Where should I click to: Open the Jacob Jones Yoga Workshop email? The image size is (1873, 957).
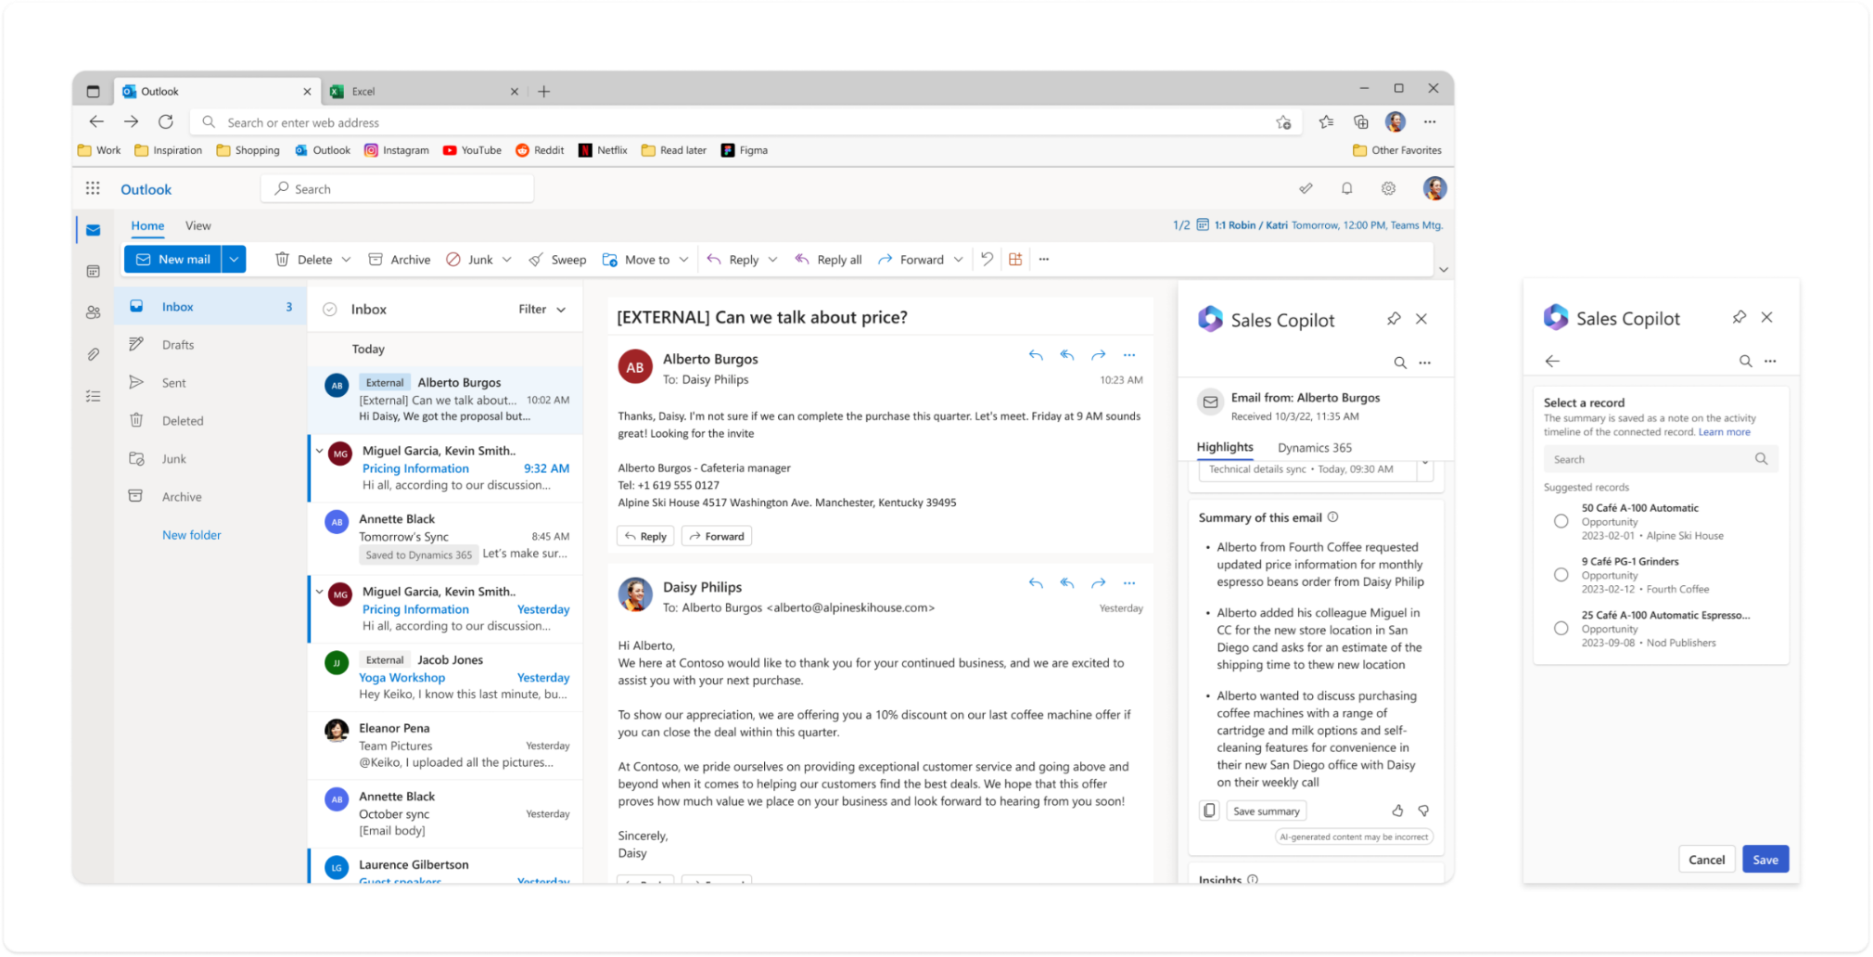446,677
